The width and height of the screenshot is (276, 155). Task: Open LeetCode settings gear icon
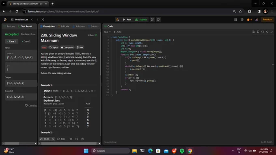[x=242, y=19]
